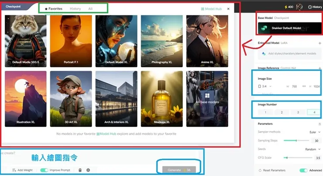The width and height of the screenshot is (323, 176).
Task: Select the Checkpoint tab label
Action: coord(13,7)
